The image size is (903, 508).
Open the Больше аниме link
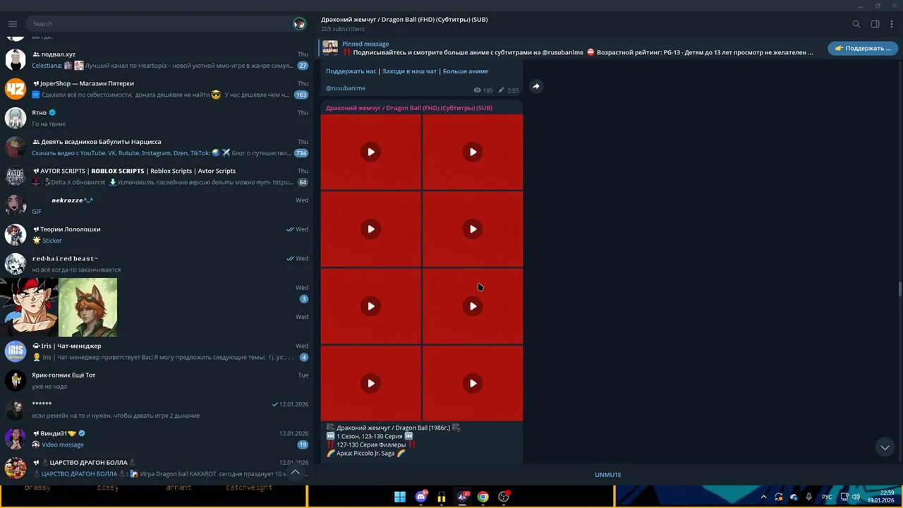pos(465,71)
